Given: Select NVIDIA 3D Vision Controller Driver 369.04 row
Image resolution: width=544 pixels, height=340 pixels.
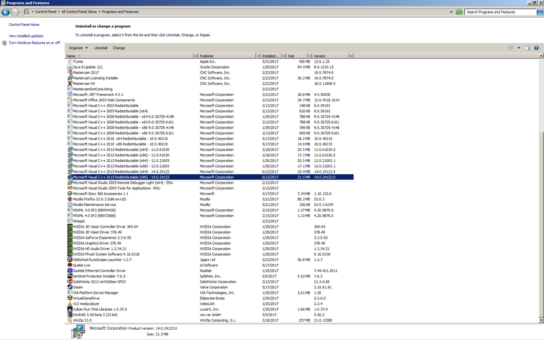Looking at the screenshot, I should [x=209, y=226].
